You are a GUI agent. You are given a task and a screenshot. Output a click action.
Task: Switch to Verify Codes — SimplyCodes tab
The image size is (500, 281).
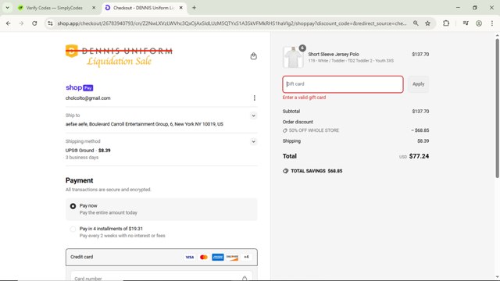pos(54,8)
